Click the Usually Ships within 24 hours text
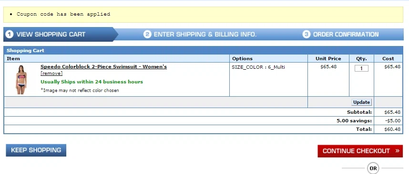 92,82
